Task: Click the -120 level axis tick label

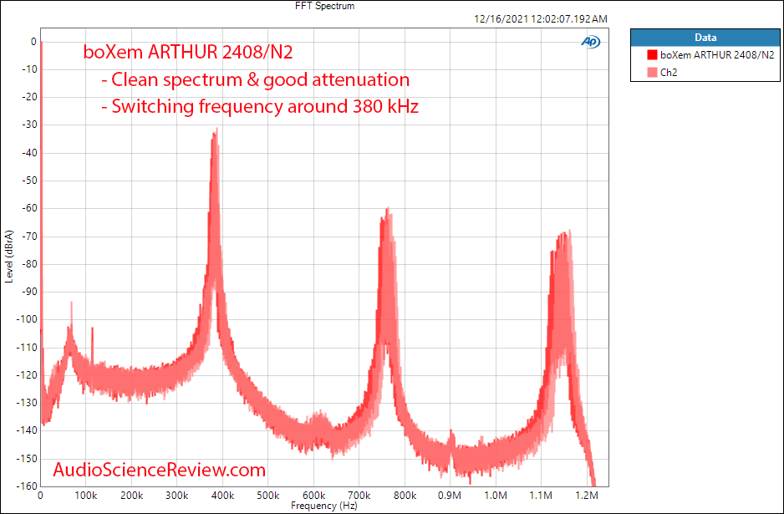Action: [26, 375]
